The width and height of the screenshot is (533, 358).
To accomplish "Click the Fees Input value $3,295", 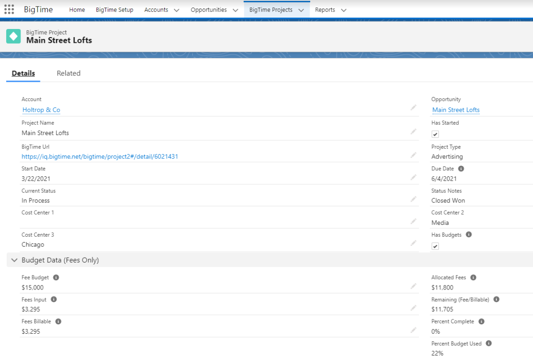I will [x=30, y=310].
